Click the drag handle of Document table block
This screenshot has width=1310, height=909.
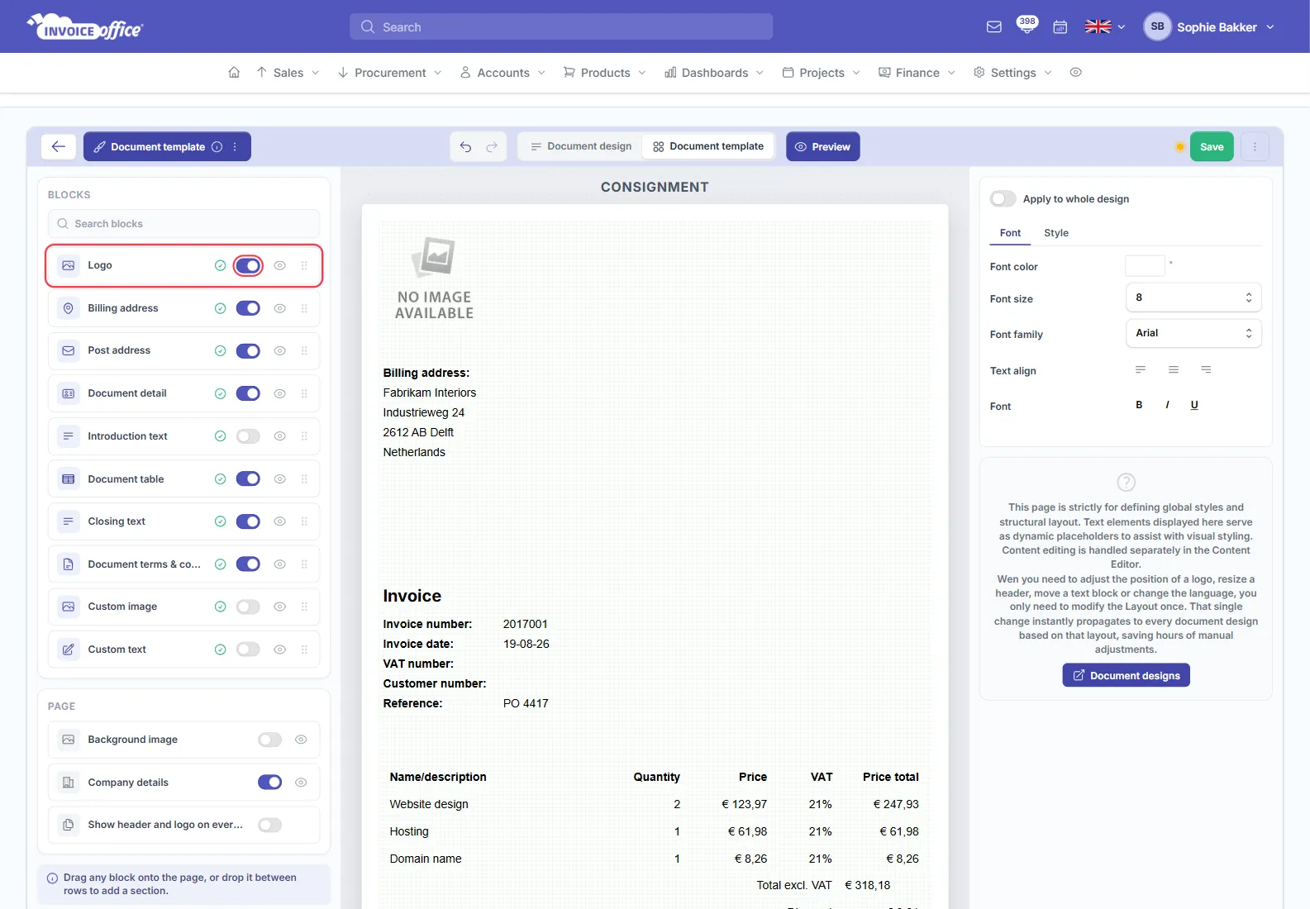tap(304, 478)
